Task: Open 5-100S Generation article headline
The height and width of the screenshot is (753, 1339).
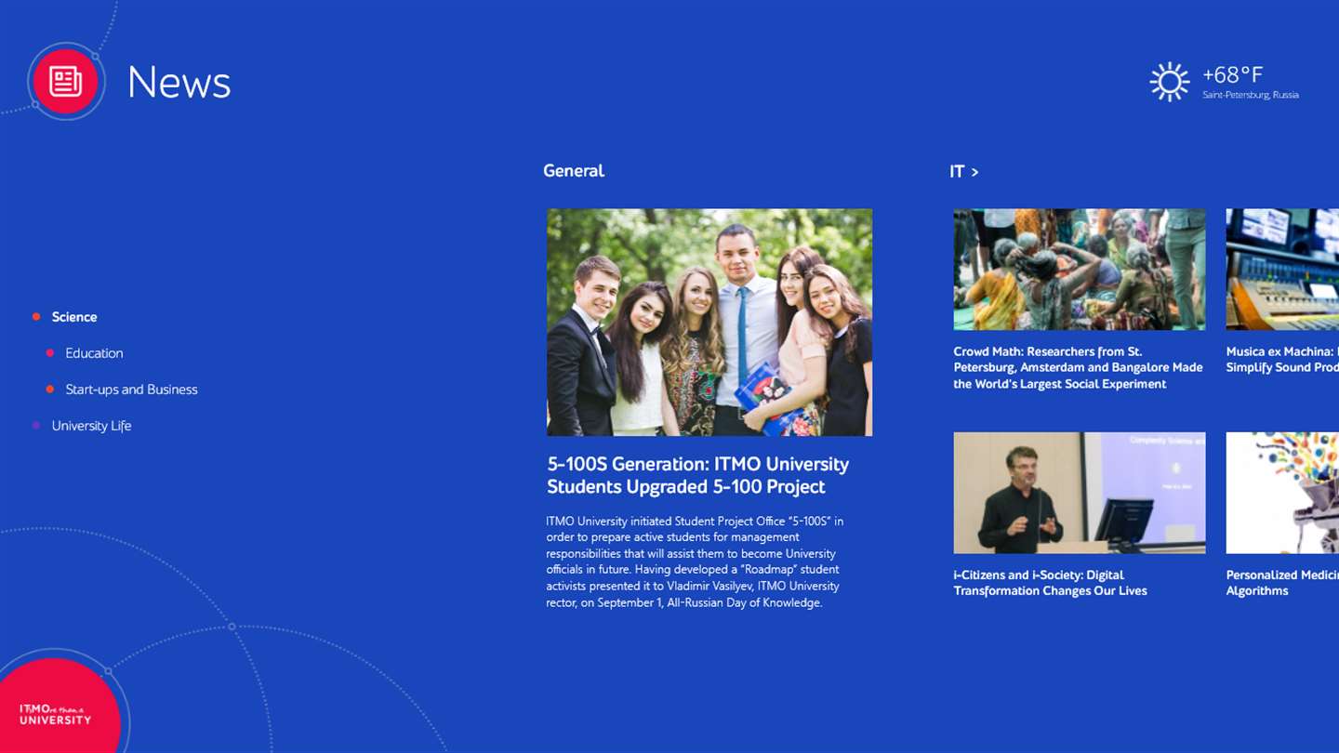Action: pyautogui.click(x=697, y=475)
